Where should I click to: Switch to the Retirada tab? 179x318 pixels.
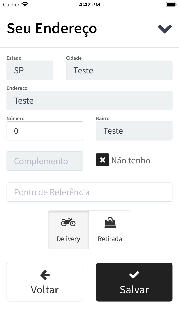(x=110, y=230)
